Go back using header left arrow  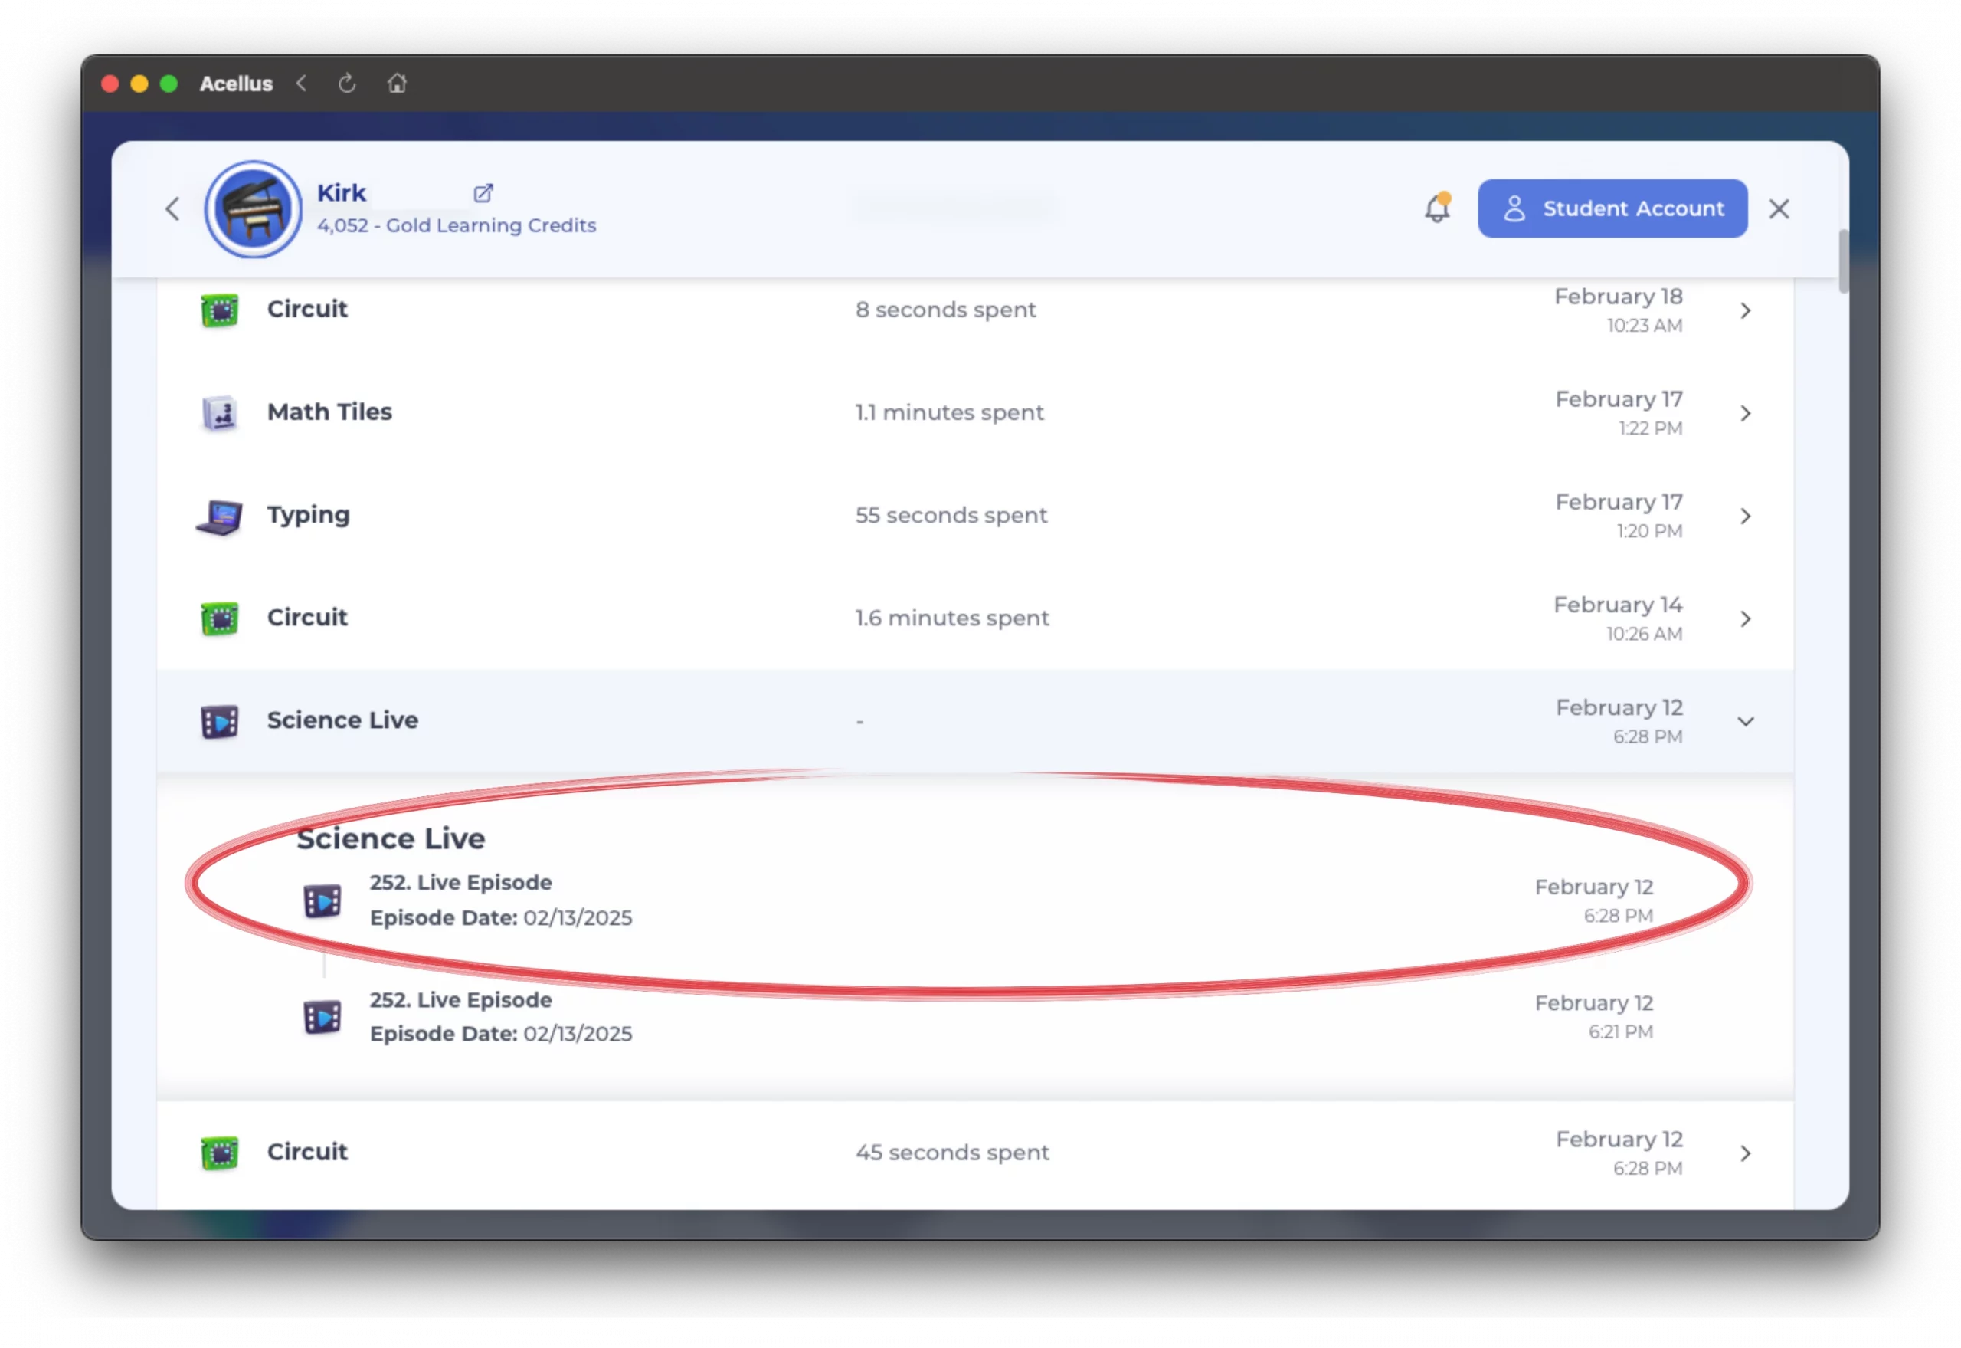[172, 208]
